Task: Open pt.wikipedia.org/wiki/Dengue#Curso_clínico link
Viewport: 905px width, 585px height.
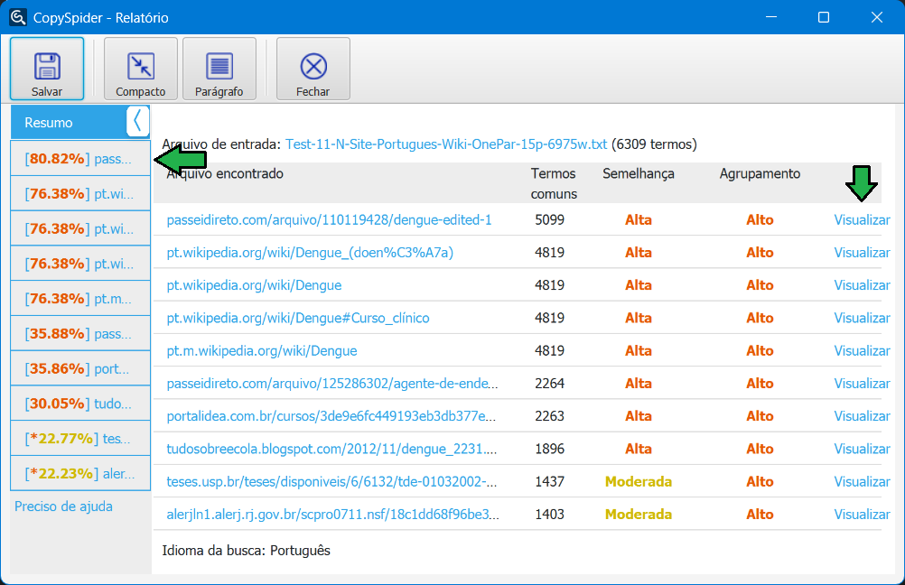Action: point(298,318)
